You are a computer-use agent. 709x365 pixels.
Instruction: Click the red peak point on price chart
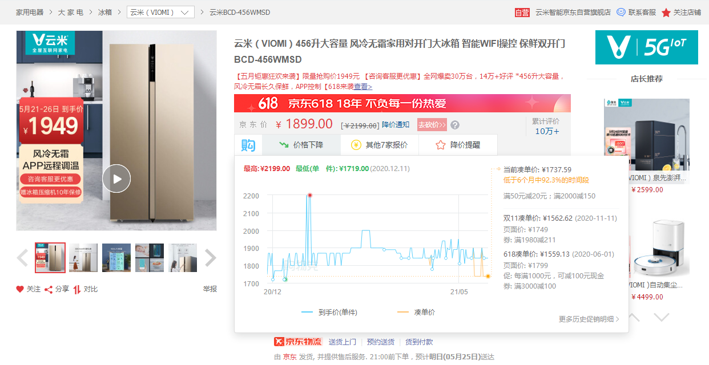coord(310,195)
